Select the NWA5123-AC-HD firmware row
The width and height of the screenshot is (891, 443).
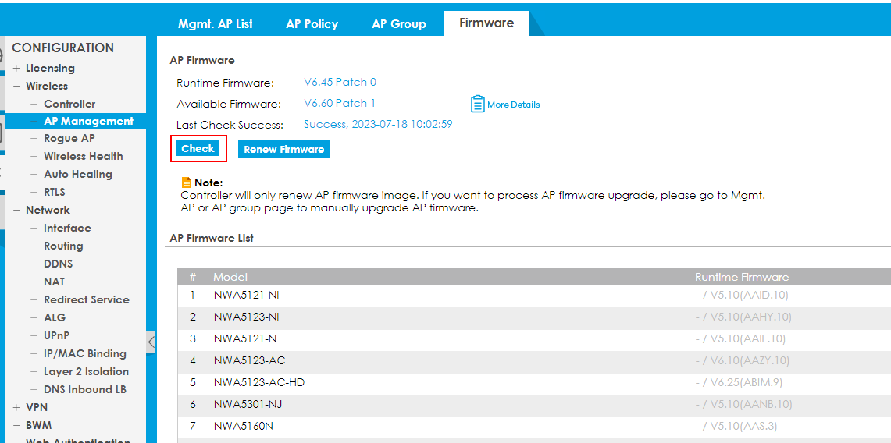[x=258, y=382]
